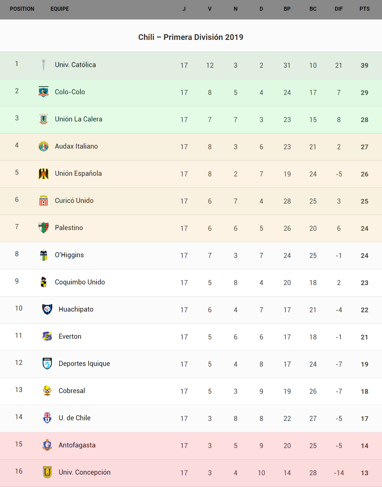Click the O'Higgins team crest
Image resolution: width=382 pixels, height=487 pixels.
44,255
